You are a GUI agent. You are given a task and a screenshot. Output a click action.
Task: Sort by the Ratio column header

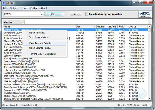point(123,26)
